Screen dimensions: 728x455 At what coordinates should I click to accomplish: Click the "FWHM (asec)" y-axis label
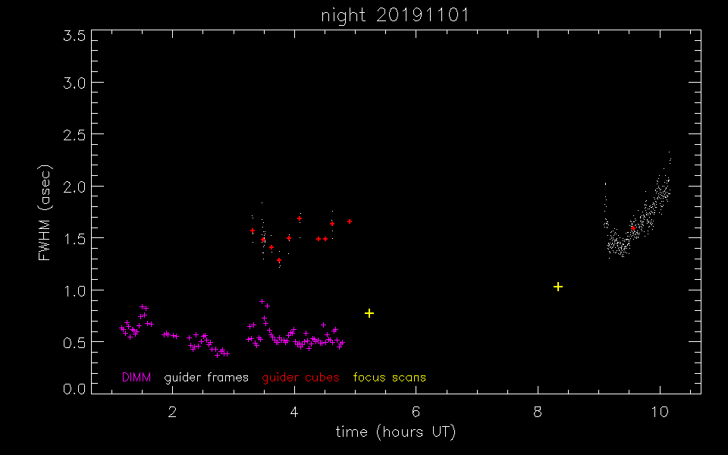tap(45, 212)
